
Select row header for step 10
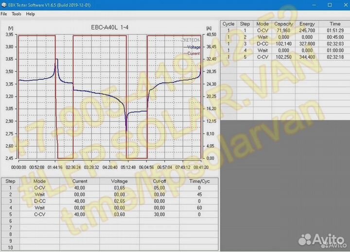pos(10,248)
